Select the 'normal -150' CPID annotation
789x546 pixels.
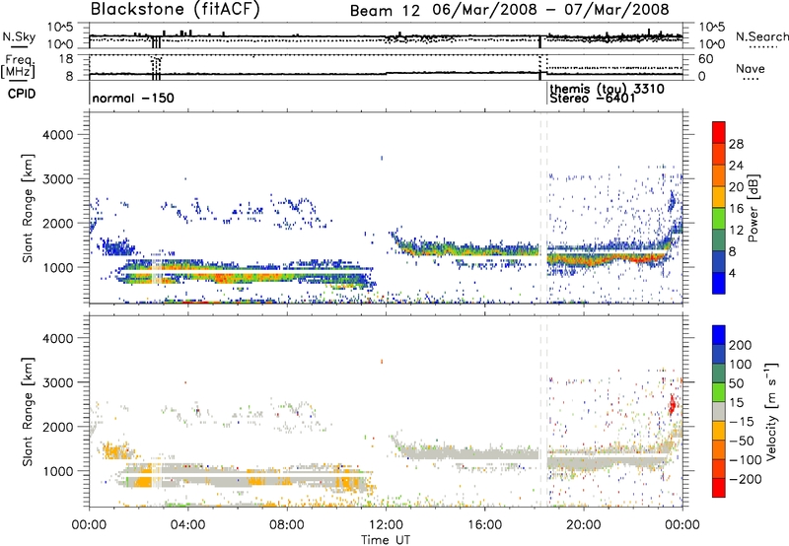[133, 98]
